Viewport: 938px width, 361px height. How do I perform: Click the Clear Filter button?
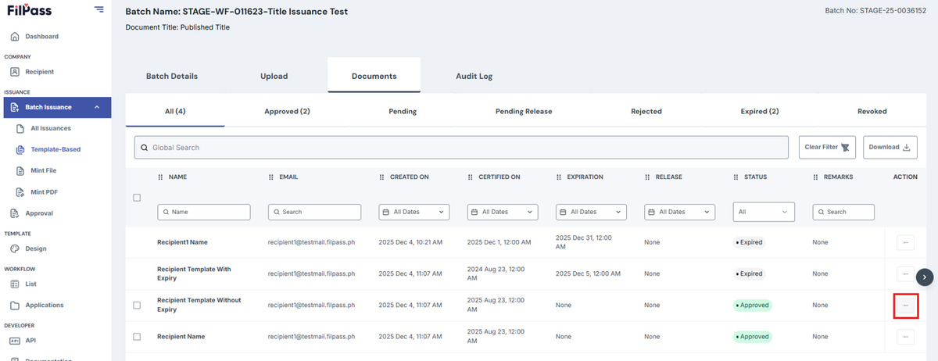coord(828,147)
